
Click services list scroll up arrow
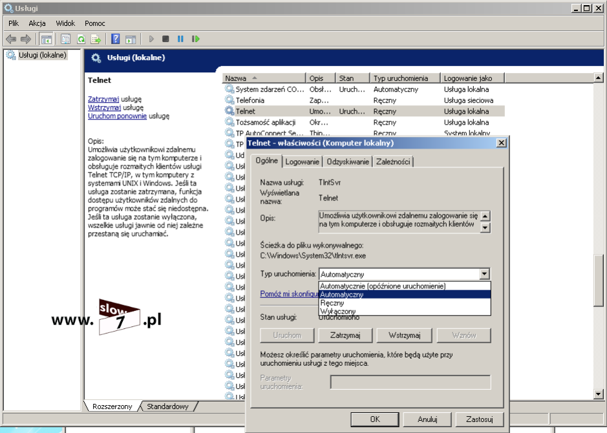pyautogui.click(x=598, y=78)
